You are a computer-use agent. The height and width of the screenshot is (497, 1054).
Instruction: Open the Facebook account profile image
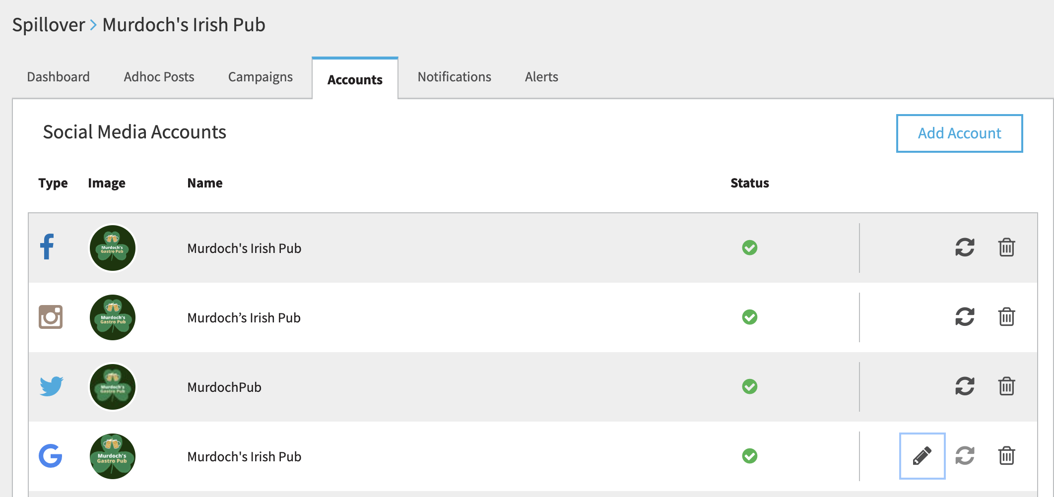coord(112,248)
